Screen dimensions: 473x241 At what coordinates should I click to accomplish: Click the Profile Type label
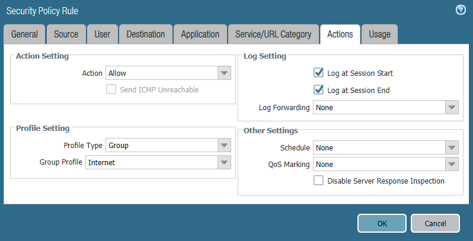pyautogui.click(x=83, y=146)
